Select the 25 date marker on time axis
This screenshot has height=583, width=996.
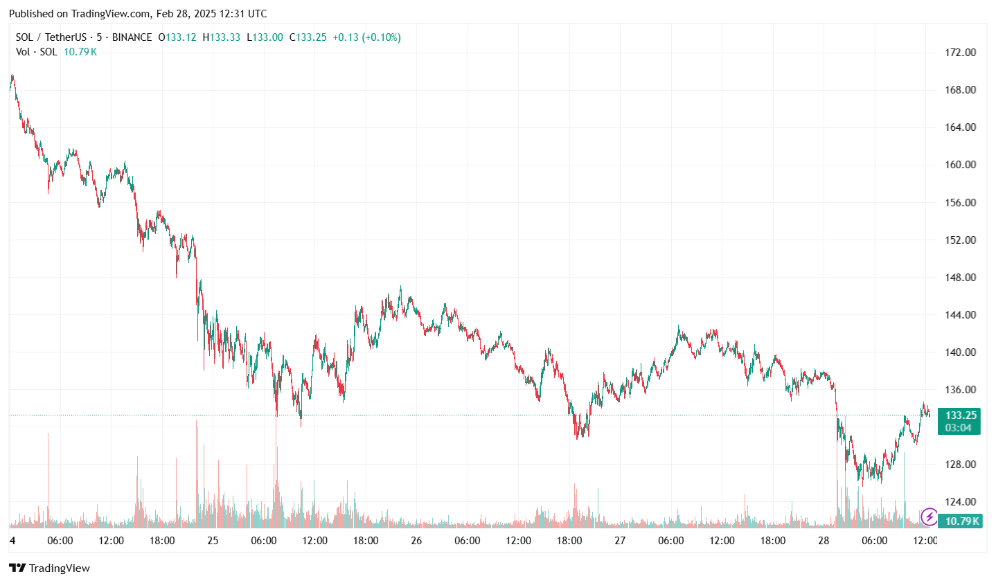point(213,540)
